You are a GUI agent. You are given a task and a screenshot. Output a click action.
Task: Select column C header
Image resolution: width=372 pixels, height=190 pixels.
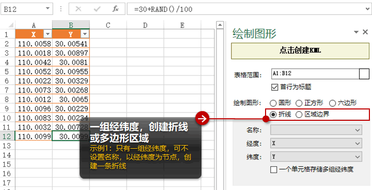(108, 25)
